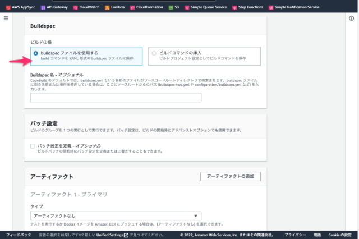The width and height of the screenshot is (359, 239).
Task: Click the Buildspec 名 input field
Action: [x=116, y=98]
